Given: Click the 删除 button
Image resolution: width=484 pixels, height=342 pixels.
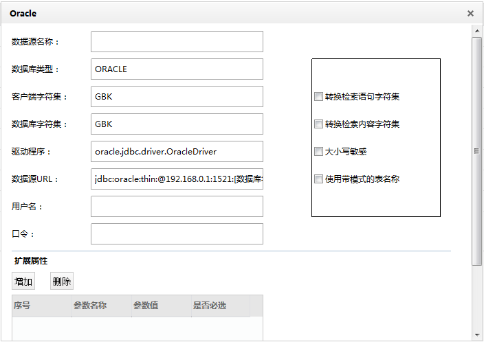Looking at the screenshot, I should 62,281.
